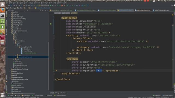Click sqlite in navigation breadcrumb bar
The image size is (175, 98).
click(x=20, y=8)
